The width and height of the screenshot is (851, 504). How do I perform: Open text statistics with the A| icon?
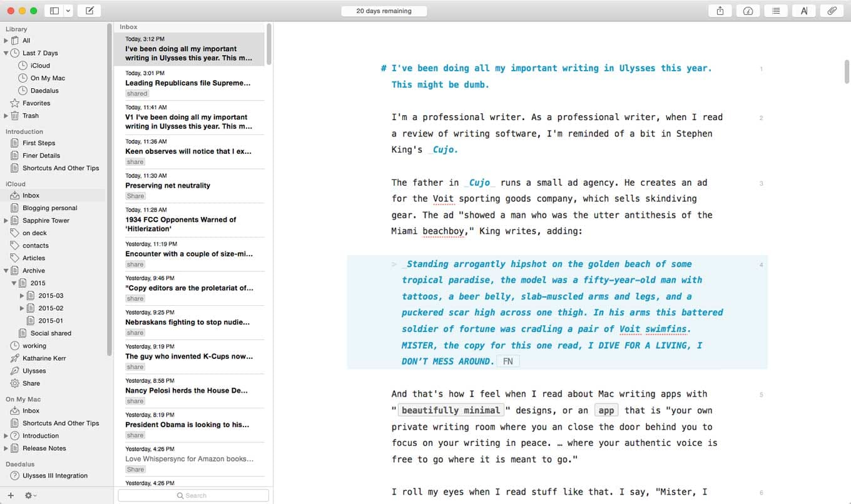(803, 11)
